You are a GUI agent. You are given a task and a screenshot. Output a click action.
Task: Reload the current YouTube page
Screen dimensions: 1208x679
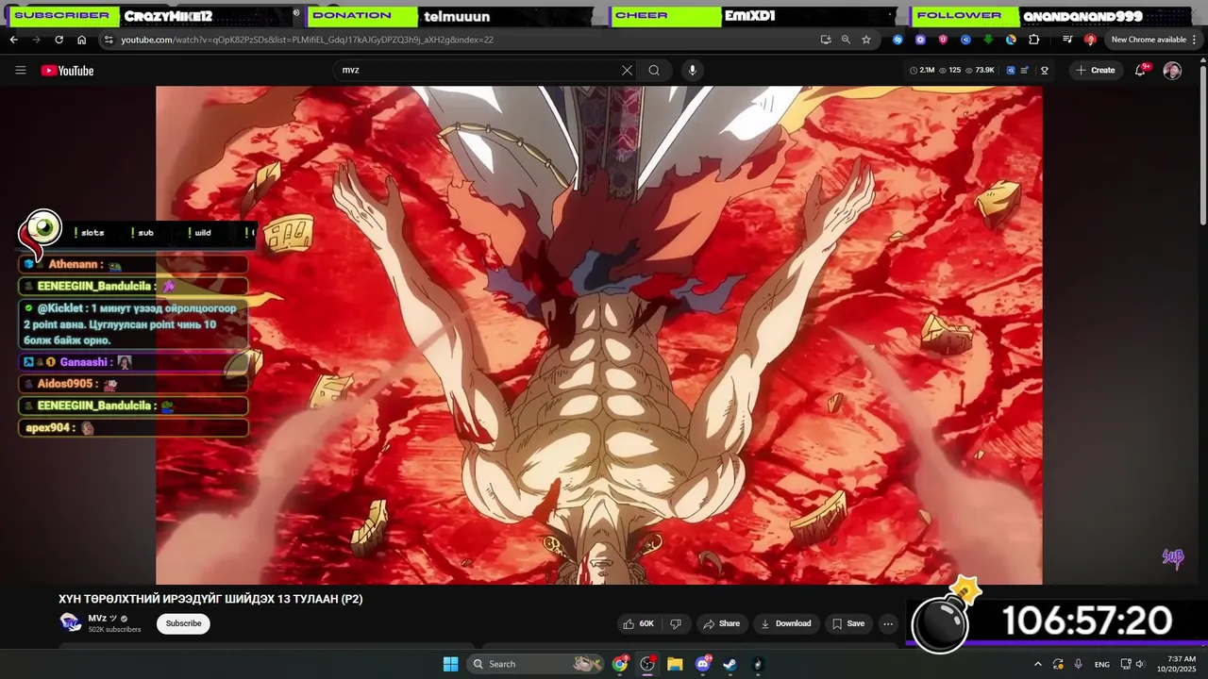[x=59, y=40]
